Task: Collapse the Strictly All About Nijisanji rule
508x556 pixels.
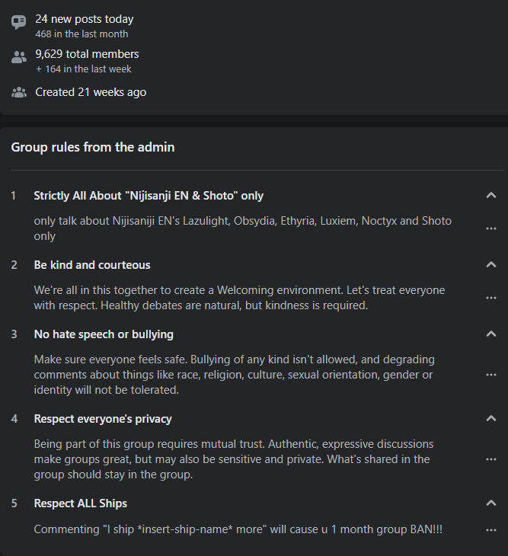Action: (x=491, y=196)
